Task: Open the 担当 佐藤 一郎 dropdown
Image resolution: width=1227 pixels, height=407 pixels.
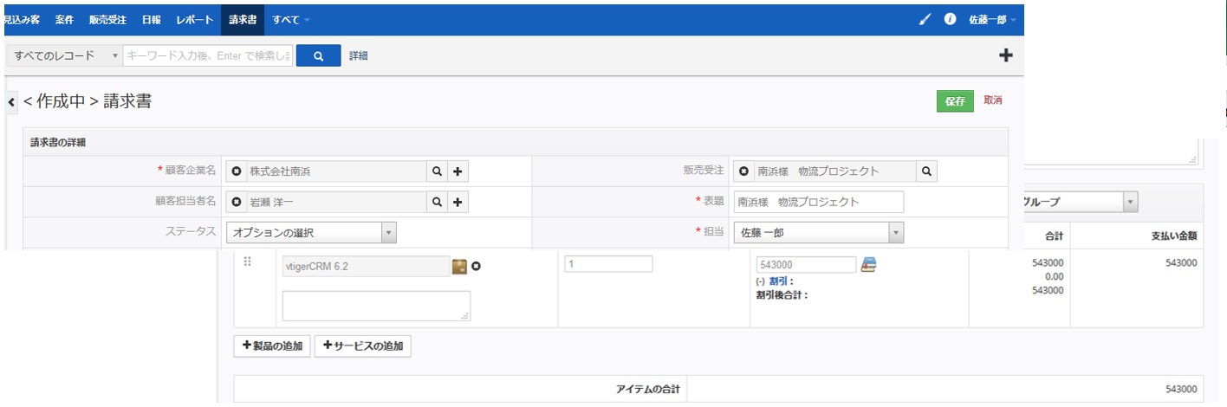Action: click(x=818, y=232)
